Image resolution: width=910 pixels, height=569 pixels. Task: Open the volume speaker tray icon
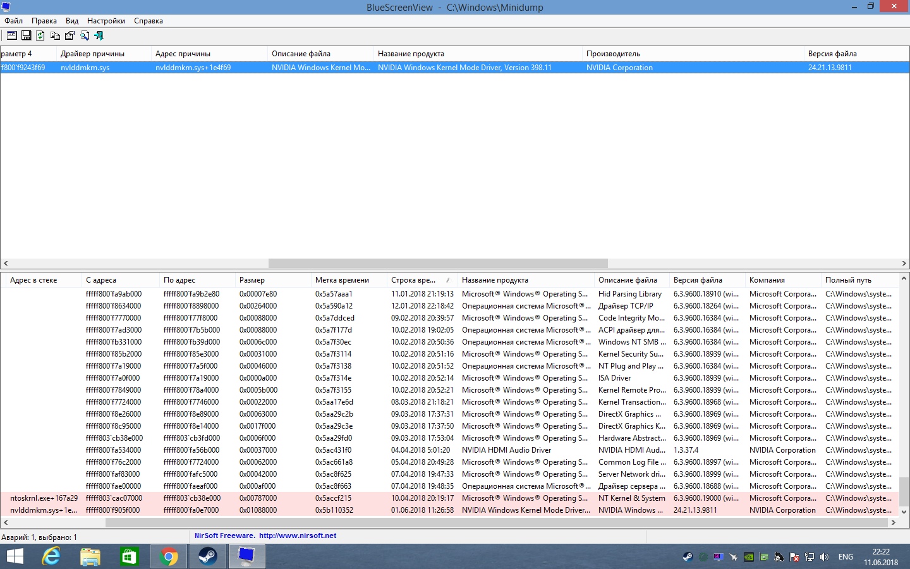click(824, 557)
